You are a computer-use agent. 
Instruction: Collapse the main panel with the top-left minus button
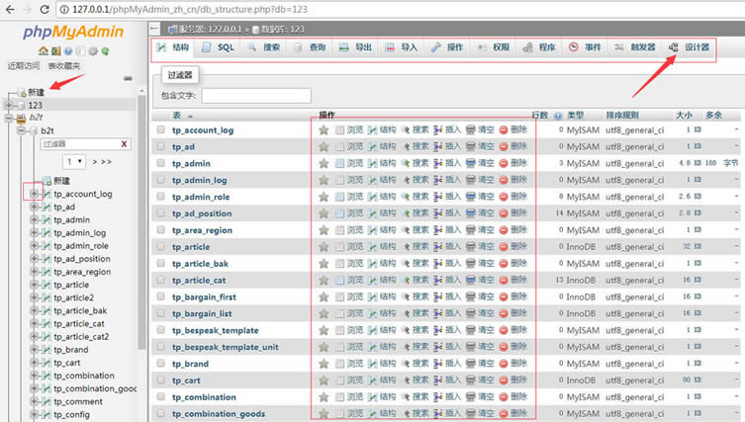point(154,29)
